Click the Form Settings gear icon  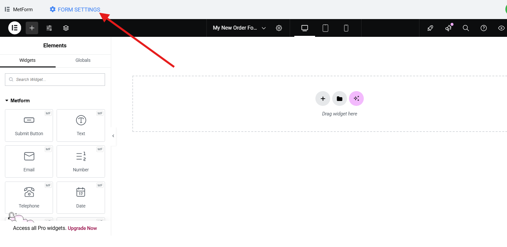(53, 10)
